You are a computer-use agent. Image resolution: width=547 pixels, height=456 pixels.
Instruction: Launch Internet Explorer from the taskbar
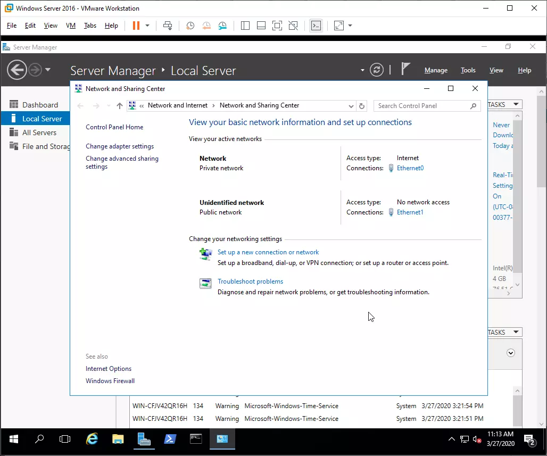tap(92, 439)
